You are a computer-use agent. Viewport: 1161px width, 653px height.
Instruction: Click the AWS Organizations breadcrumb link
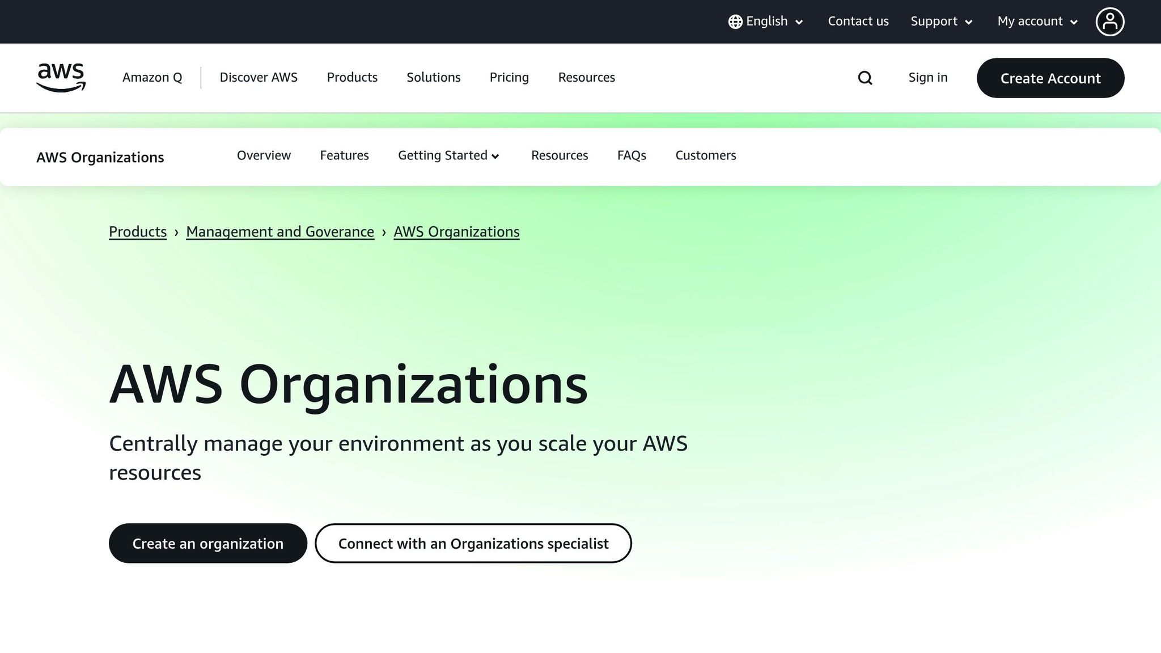[x=456, y=232]
